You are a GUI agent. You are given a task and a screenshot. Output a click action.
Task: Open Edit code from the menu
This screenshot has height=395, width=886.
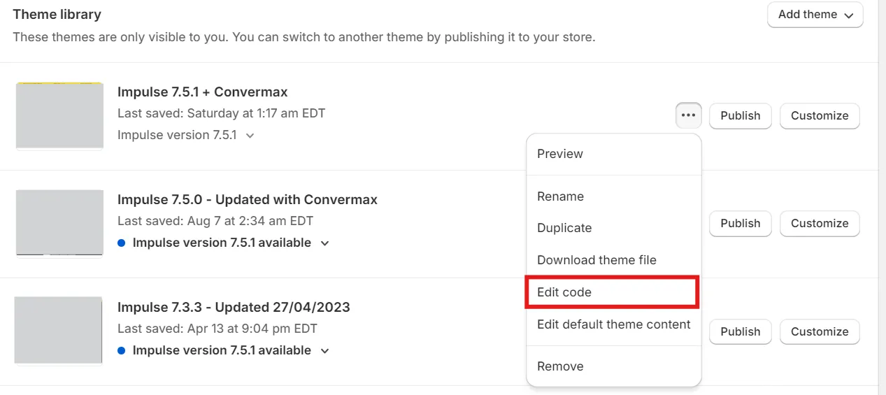[564, 292]
